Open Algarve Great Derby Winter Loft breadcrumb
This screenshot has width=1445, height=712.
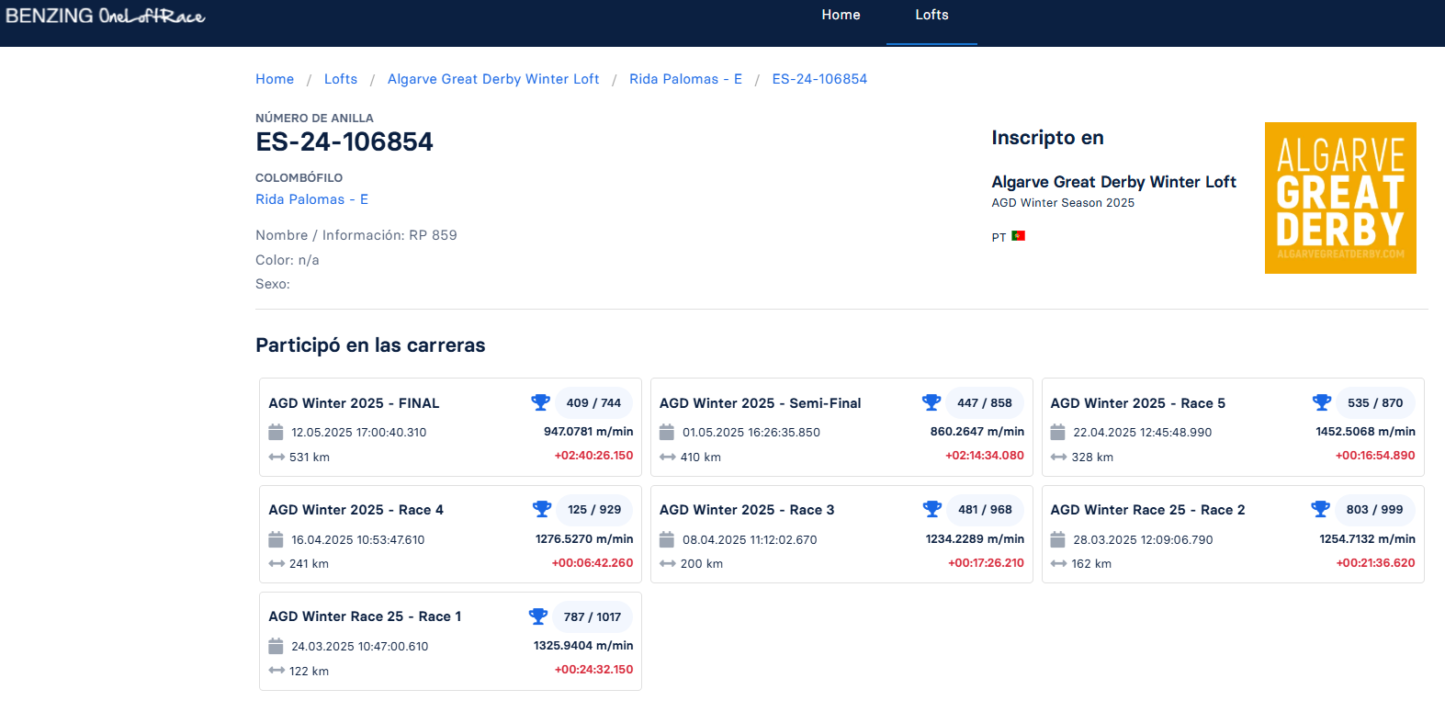[x=493, y=79]
